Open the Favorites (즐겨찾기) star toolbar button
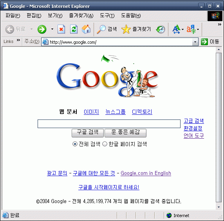Image resolution: width=224 pixels, height=221 pixels. click(x=136, y=29)
